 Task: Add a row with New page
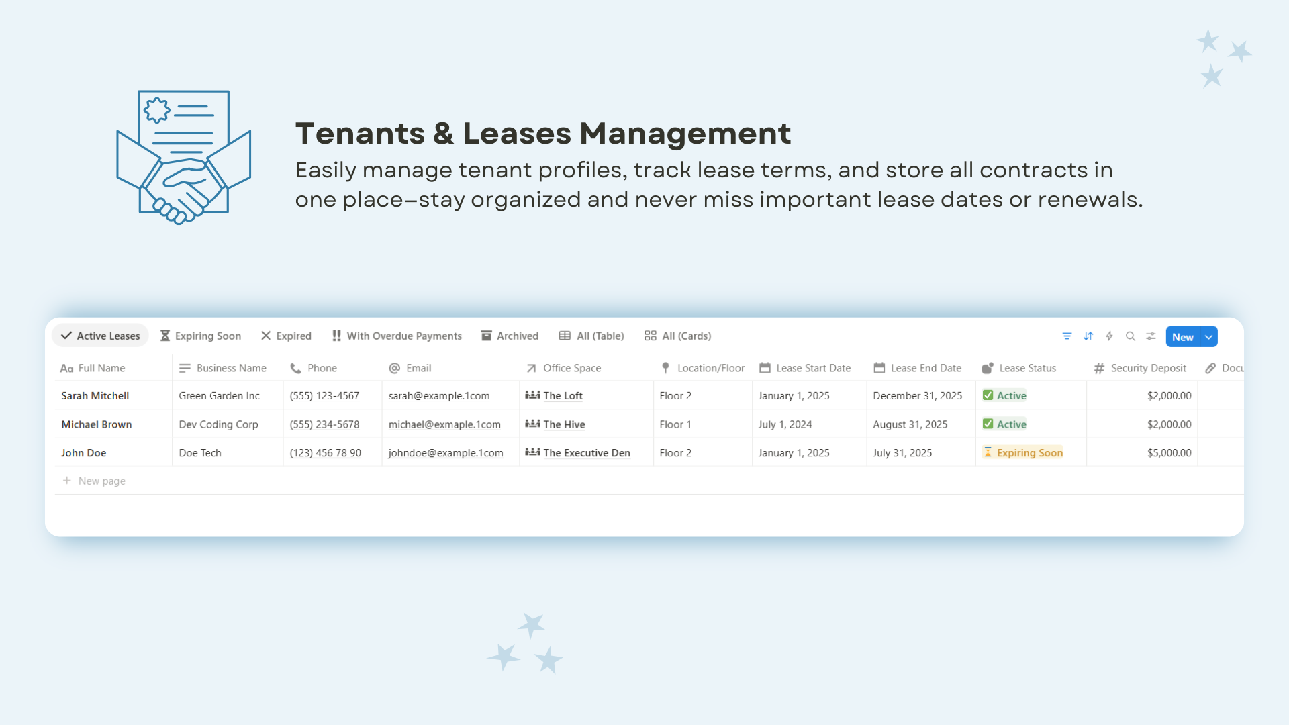pyautogui.click(x=94, y=481)
